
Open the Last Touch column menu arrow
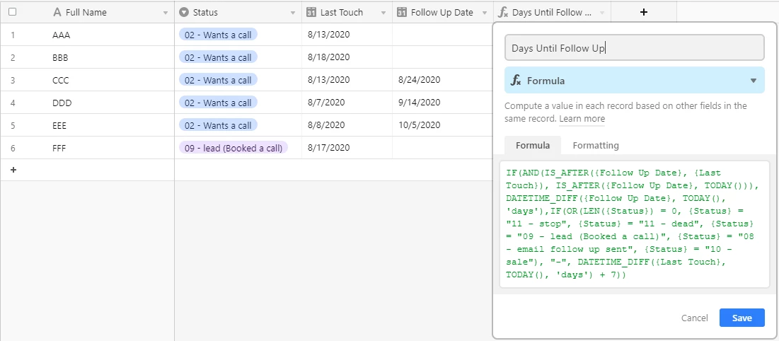pos(383,13)
